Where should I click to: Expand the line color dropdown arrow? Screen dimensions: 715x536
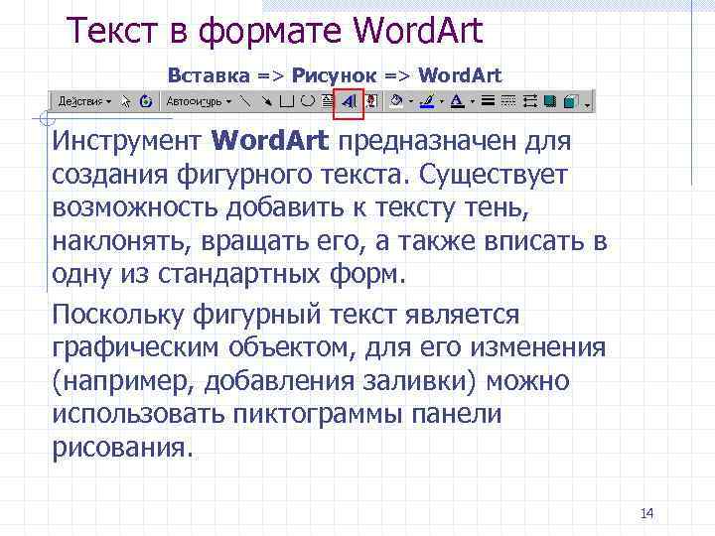[441, 101]
